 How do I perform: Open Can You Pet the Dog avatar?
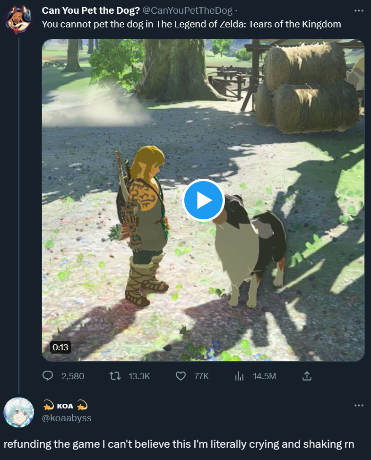click(19, 19)
